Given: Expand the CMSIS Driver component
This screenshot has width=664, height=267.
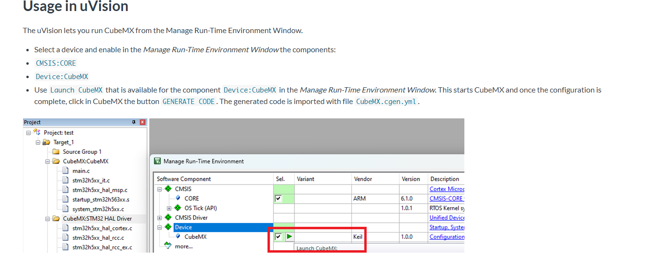Looking at the screenshot, I should click(x=159, y=218).
